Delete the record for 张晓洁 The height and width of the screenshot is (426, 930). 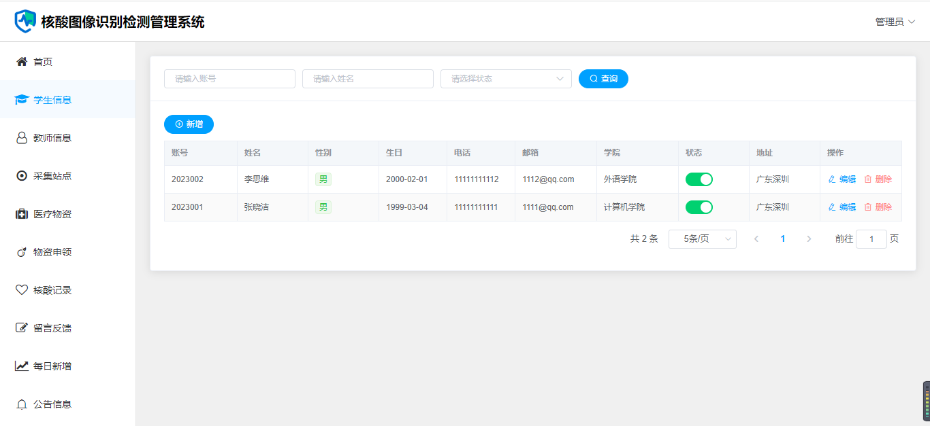pyautogui.click(x=878, y=207)
